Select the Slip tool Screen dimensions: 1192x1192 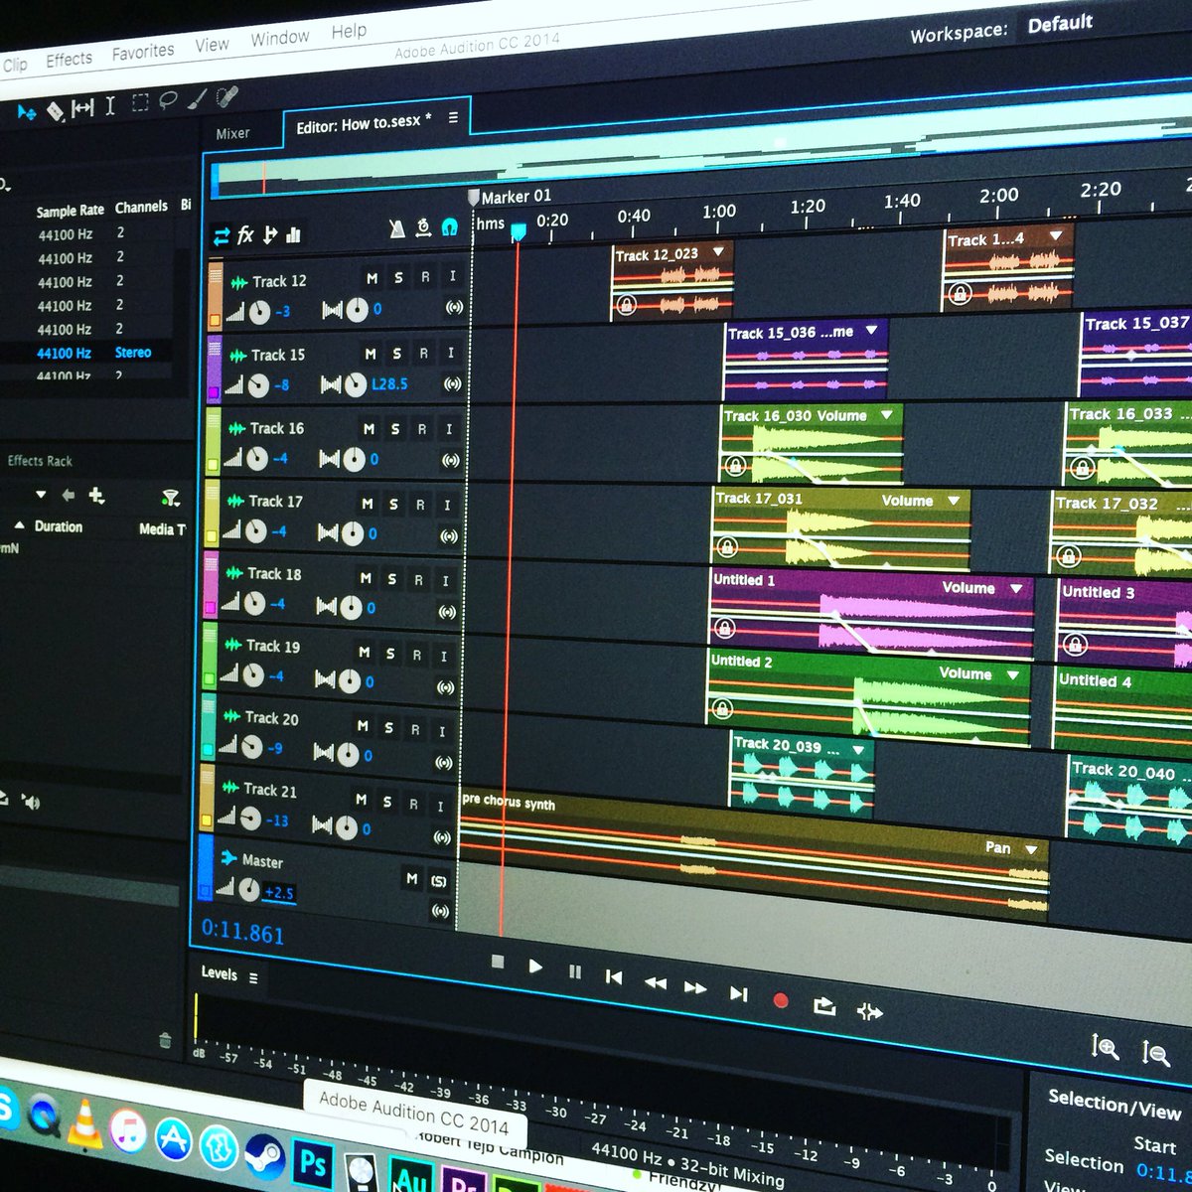pyautogui.click(x=82, y=107)
